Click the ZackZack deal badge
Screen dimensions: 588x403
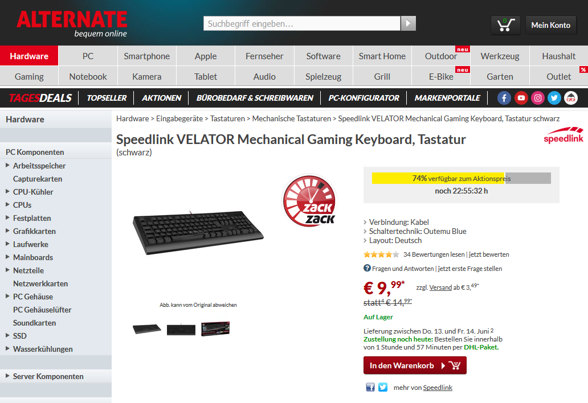(309, 201)
